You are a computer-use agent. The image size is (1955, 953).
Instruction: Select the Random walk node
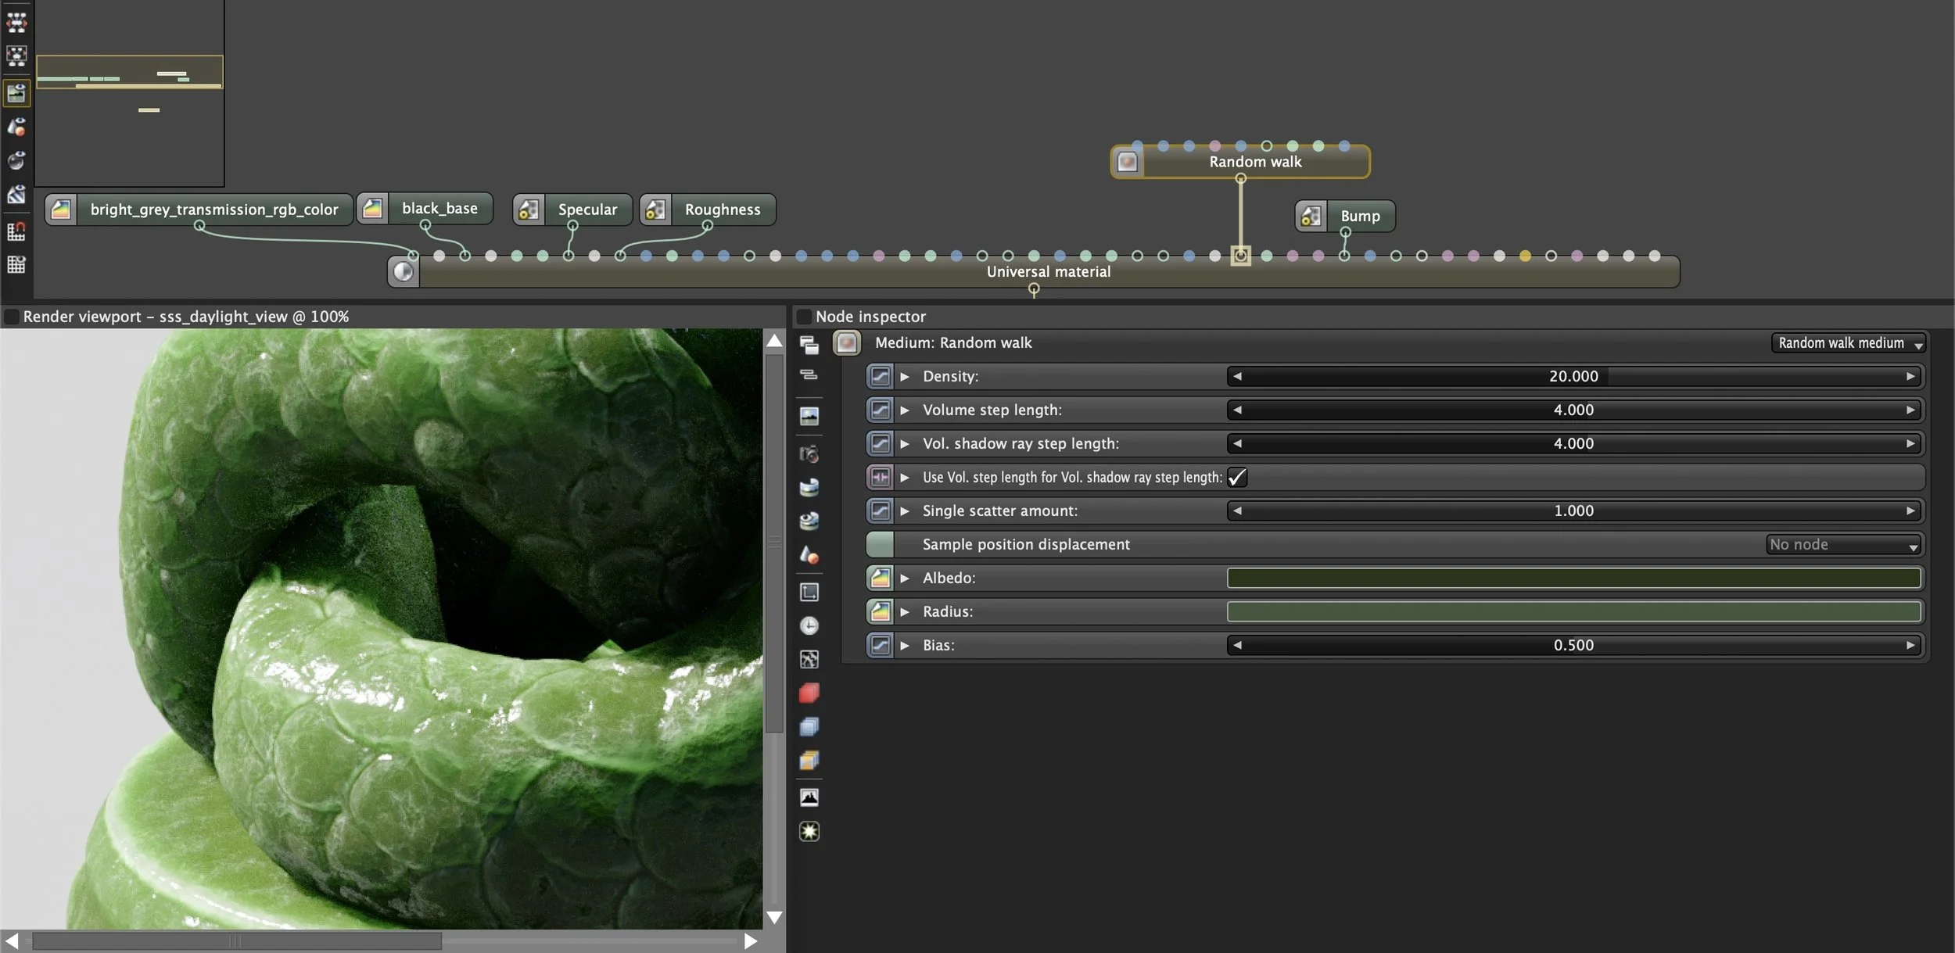1254,162
